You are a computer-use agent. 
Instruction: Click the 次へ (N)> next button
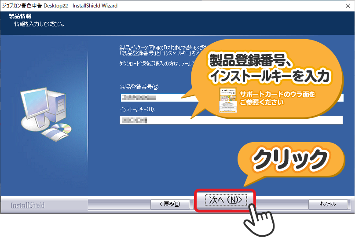point(226,200)
